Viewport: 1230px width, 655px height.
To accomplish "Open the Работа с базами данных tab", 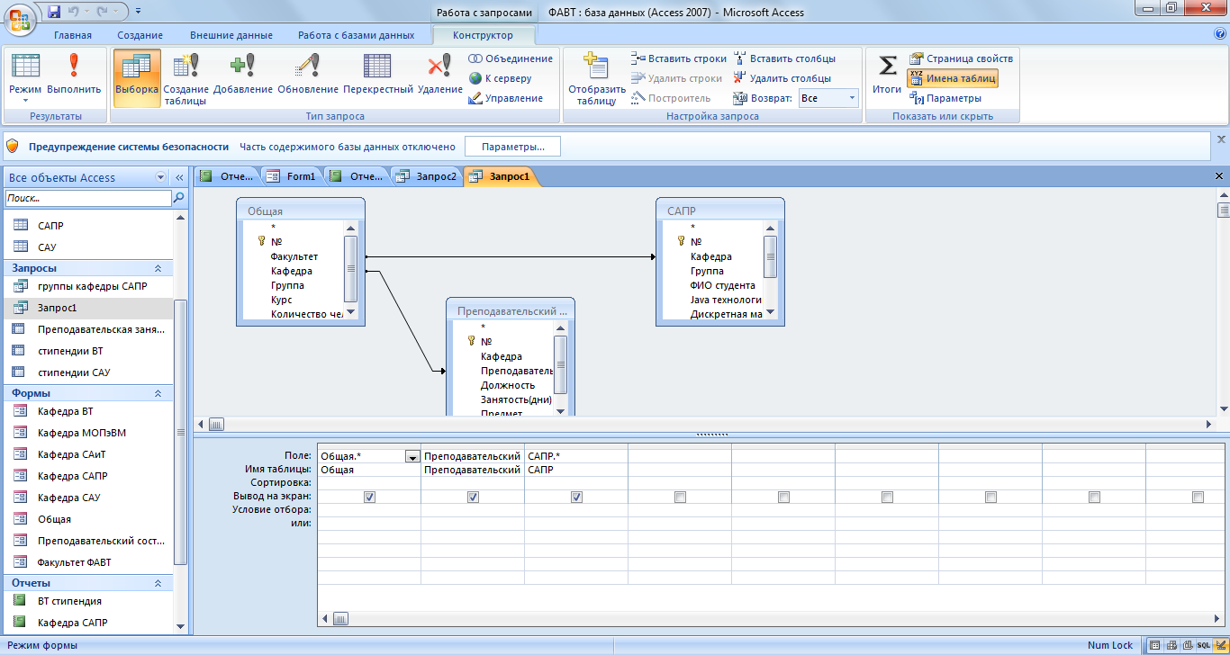I will pos(356,35).
